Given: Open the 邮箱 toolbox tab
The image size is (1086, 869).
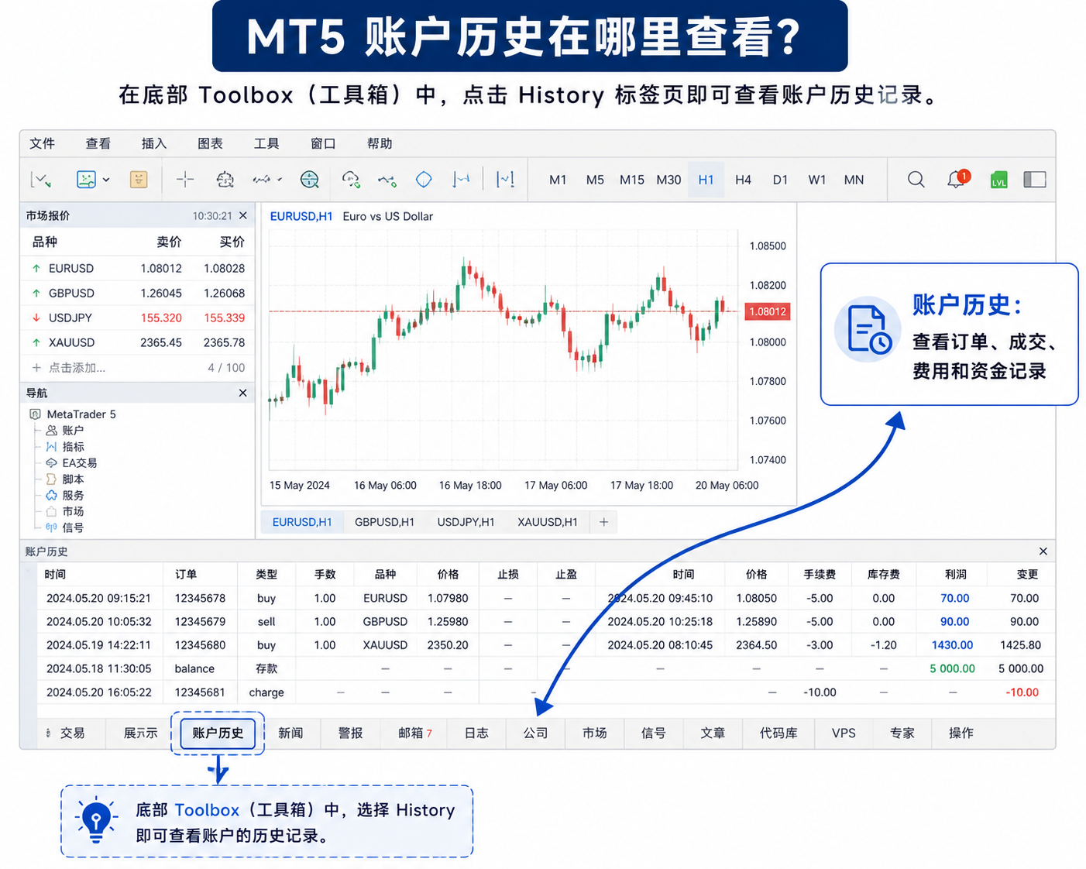Looking at the screenshot, I should [414, 733].
